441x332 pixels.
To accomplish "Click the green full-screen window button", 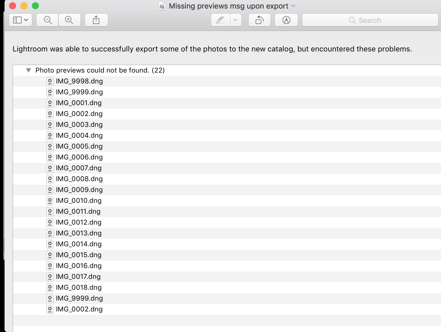I will 35,6.
